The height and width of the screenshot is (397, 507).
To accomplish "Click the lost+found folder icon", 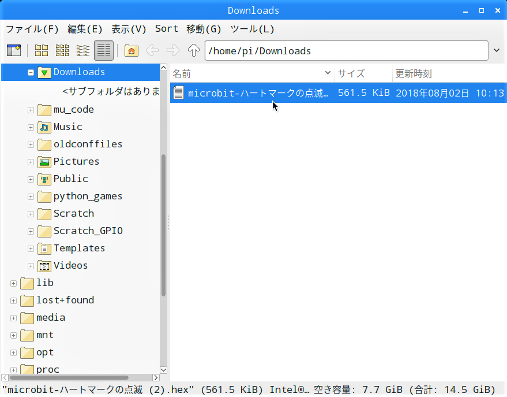I will (27, 301).
